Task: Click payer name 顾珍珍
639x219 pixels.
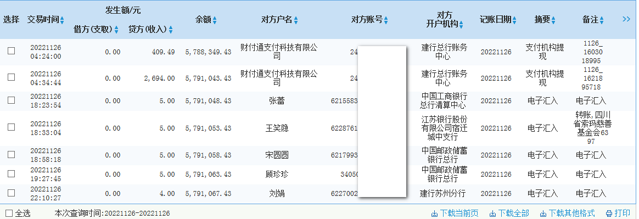Action: 277,174
